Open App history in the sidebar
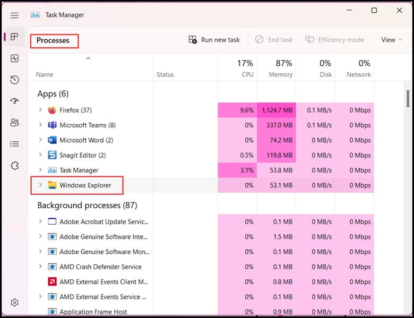 14,80
